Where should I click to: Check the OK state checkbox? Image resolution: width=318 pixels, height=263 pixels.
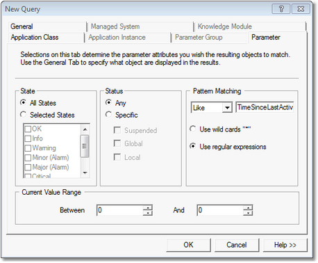click(28, 129)
